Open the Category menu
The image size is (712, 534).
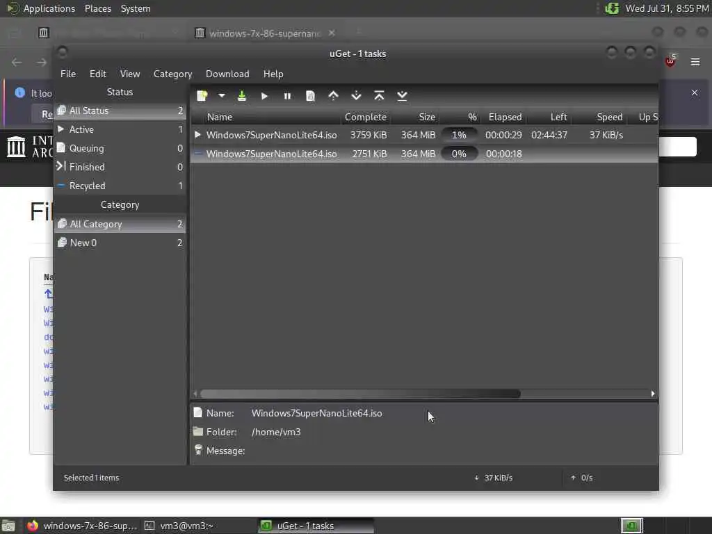pos(172,74)
